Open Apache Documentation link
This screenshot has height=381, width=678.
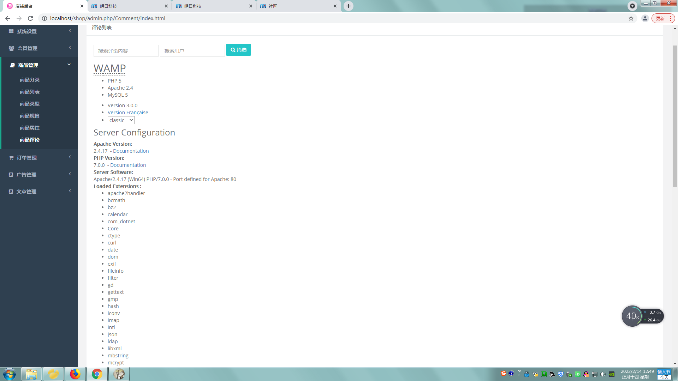(x=131, y=151)
